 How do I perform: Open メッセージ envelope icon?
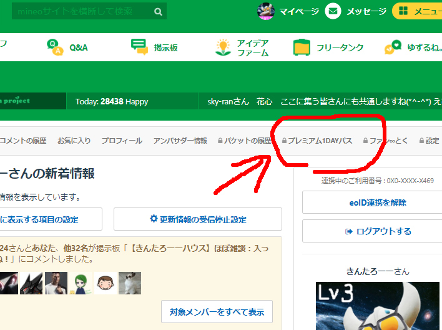pyautogui.click(x=333, y=11)
